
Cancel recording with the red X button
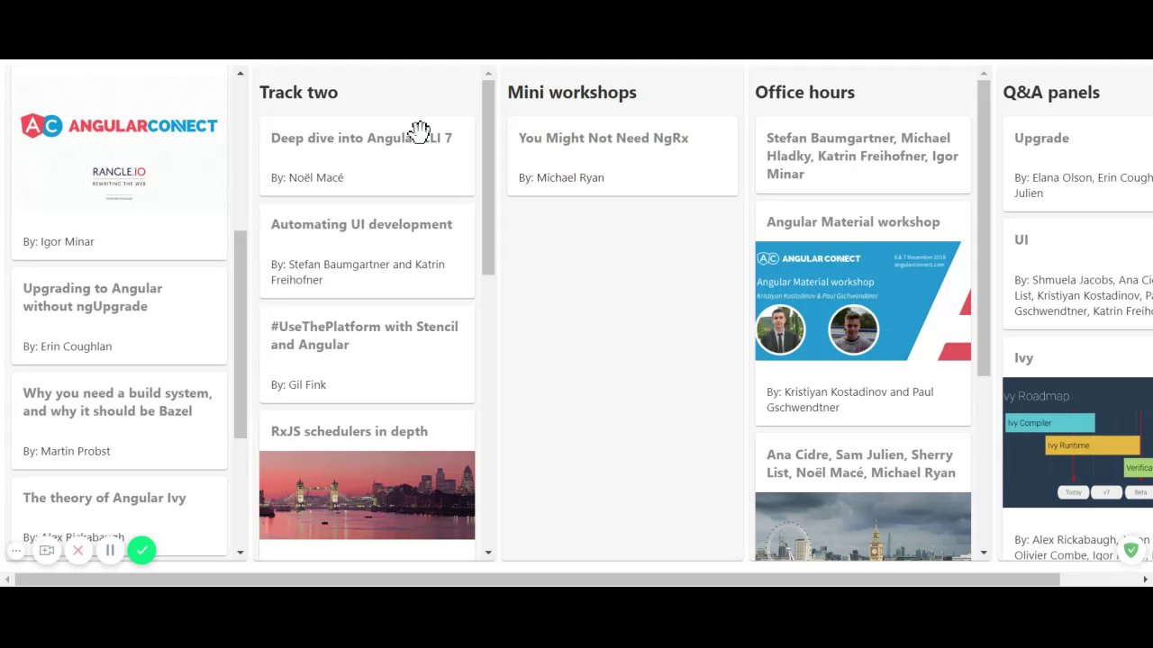[x=78, y=551]
